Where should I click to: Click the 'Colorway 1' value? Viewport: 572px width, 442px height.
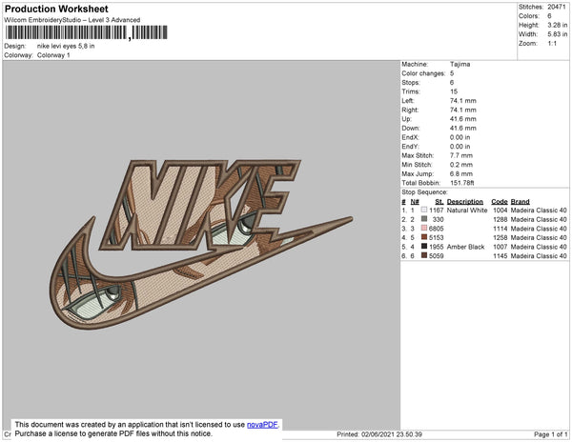[53, 55]
